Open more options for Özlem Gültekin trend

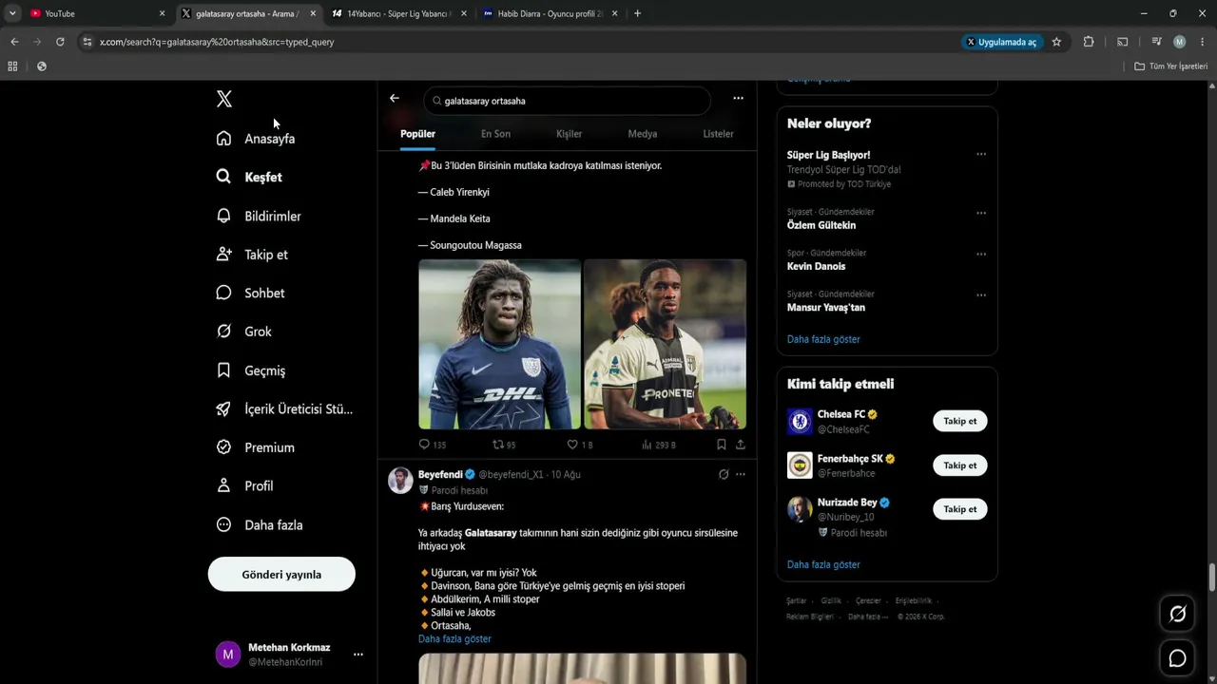(x=981, y=213)
